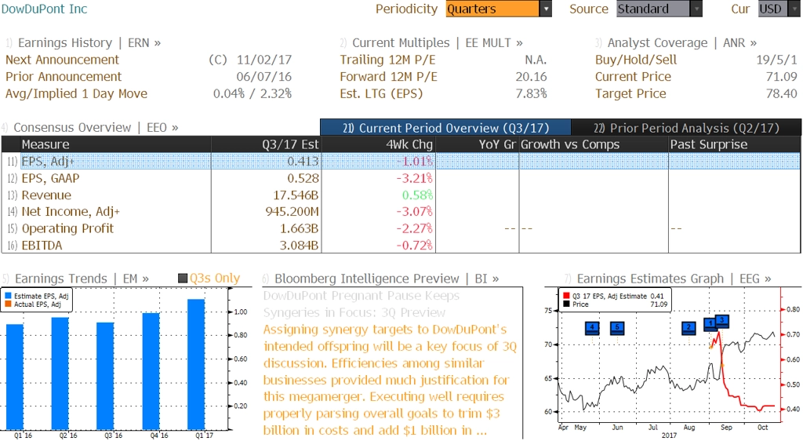This screenshot has width=803, height=441.
Task: Click the Quarters periodicity field
Action: pos(492,9)
